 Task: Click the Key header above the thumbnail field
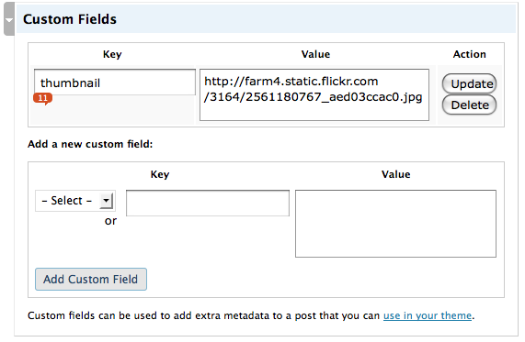pos(112,54)
